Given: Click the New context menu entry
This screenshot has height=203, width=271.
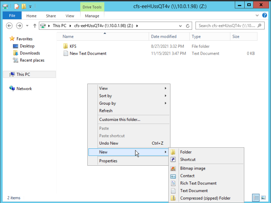Looking at the screenshot, I should coord(129,152).
